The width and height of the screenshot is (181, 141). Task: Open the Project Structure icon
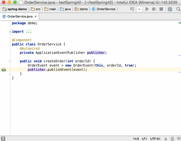click(170, 9)
